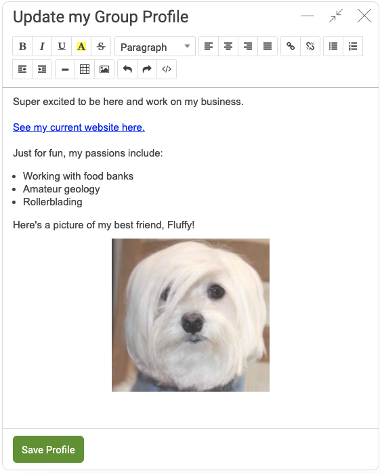Click 'Just for fun, my passions include:' line

(88, 153)
